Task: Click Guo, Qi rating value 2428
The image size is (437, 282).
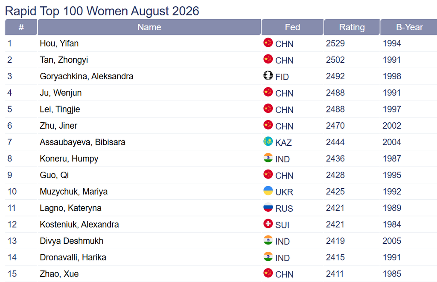Action: click(x=335, y=175)
